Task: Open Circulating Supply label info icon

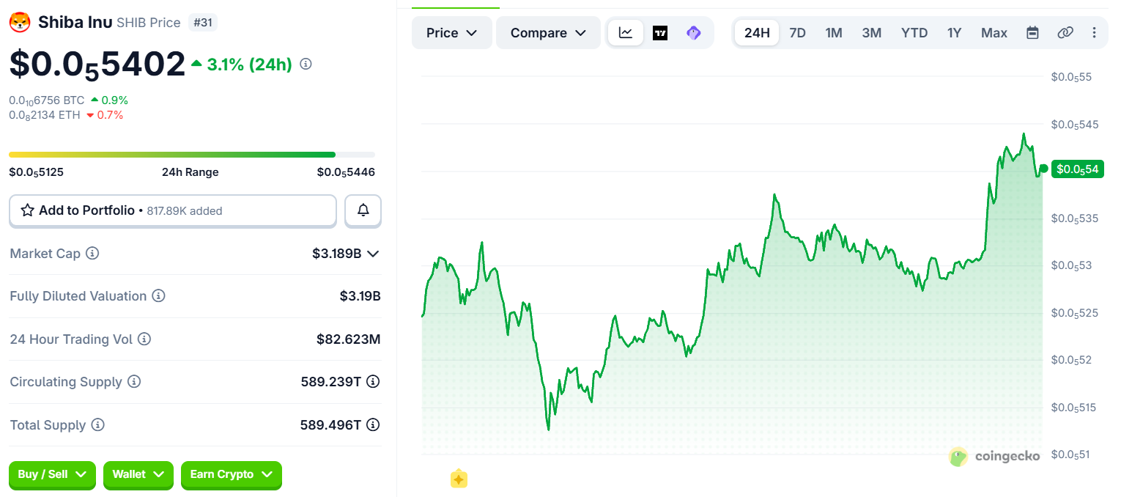Action: tap(134, 382)
